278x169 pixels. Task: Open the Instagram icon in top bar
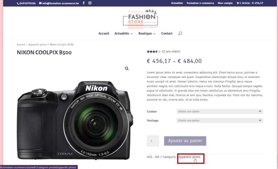click(90, 3)
